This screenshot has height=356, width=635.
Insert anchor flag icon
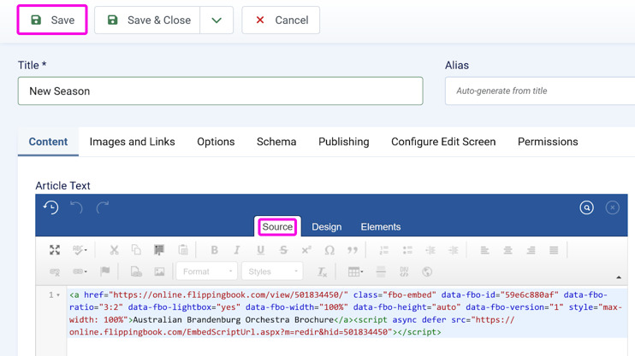click(x=105, y=271)
